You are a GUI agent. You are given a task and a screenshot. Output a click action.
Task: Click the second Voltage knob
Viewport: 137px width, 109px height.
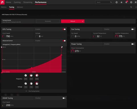click(x=31, y=84)
